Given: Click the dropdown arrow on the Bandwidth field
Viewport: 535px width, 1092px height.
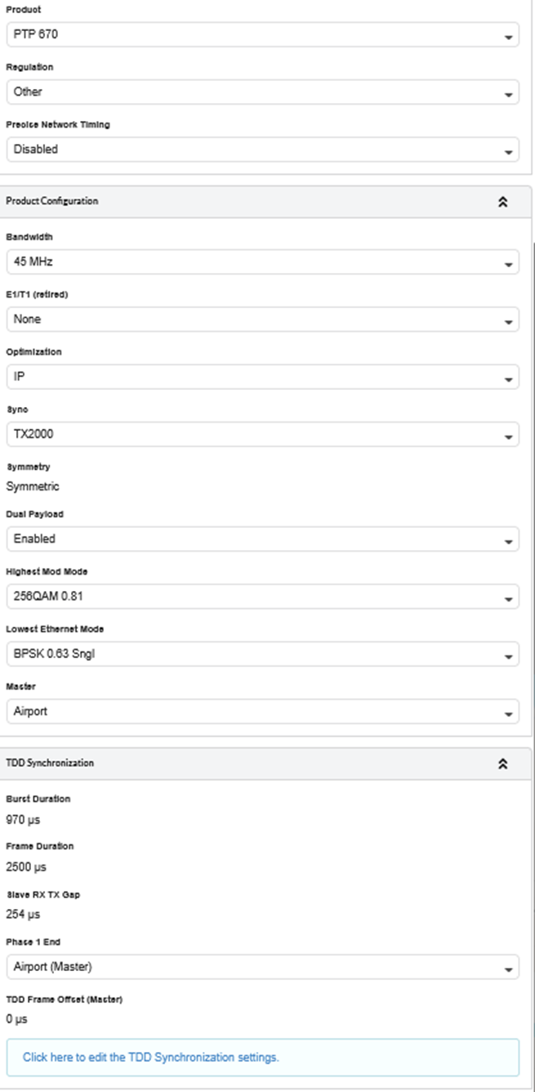Looking at the screenshot, I should pyautogui.click(x=509, y=264).
